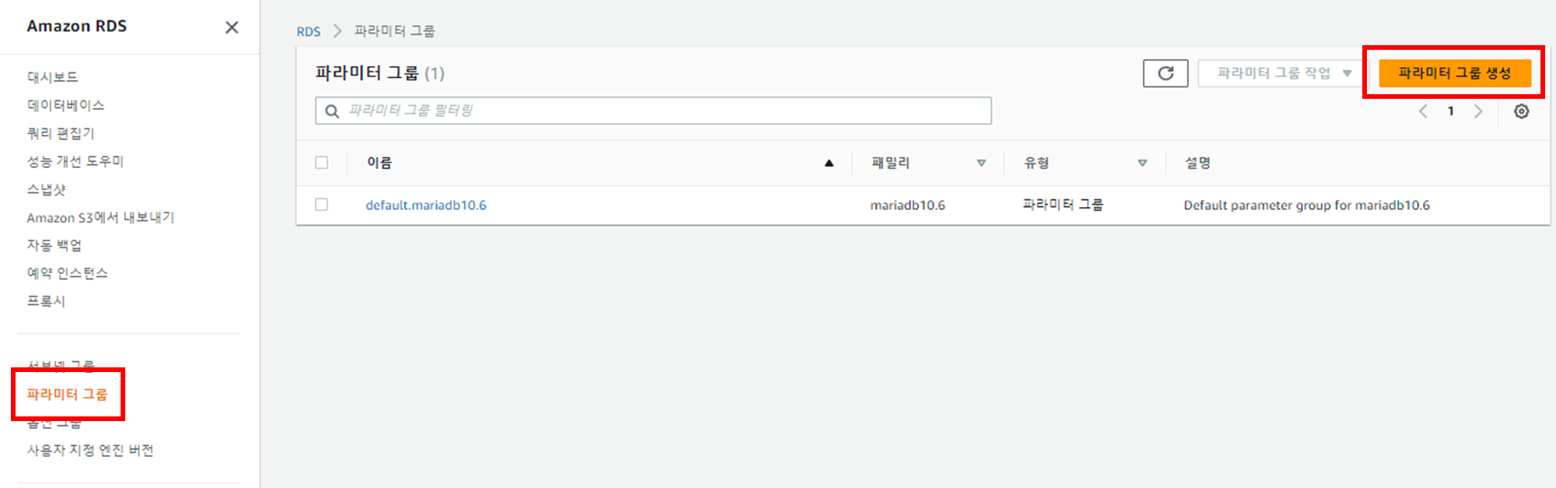The image size is (1556, 488).
Task: Select 파라미터 그룹 in sidebar
Action: pos(67,395)
